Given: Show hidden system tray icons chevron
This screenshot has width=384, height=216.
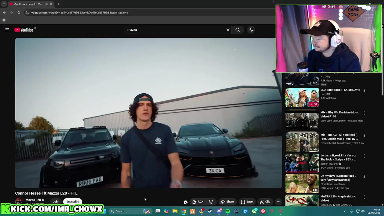Looking at the screenshot, I should (345, 211).
